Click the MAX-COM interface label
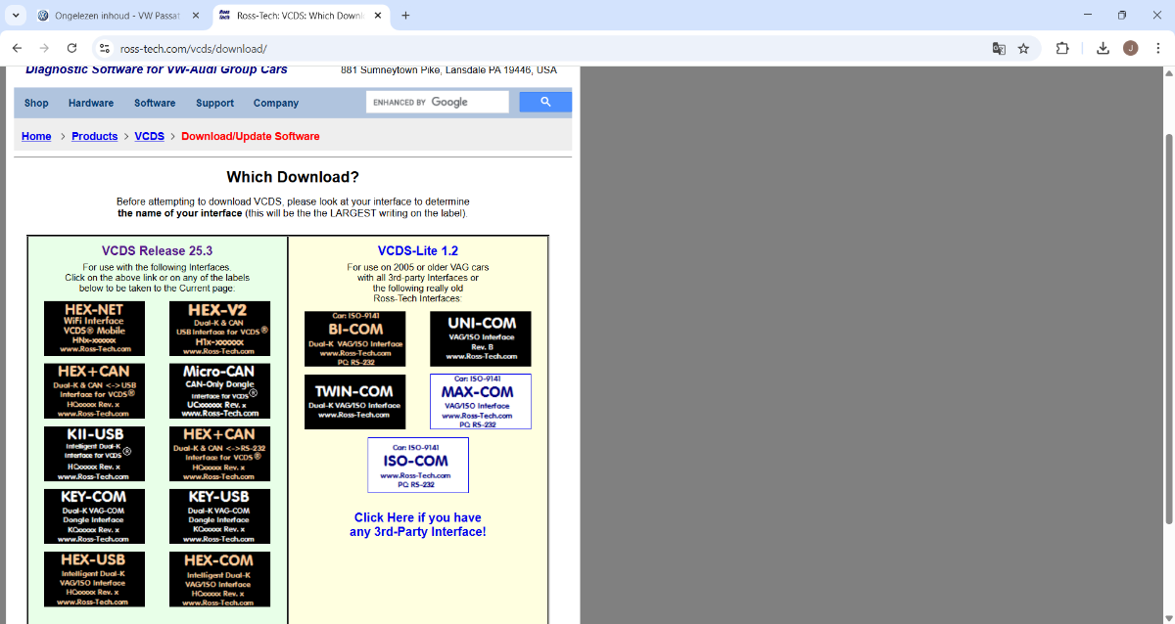The height and width of the screenshot is (624, 1175). (481, 401)
